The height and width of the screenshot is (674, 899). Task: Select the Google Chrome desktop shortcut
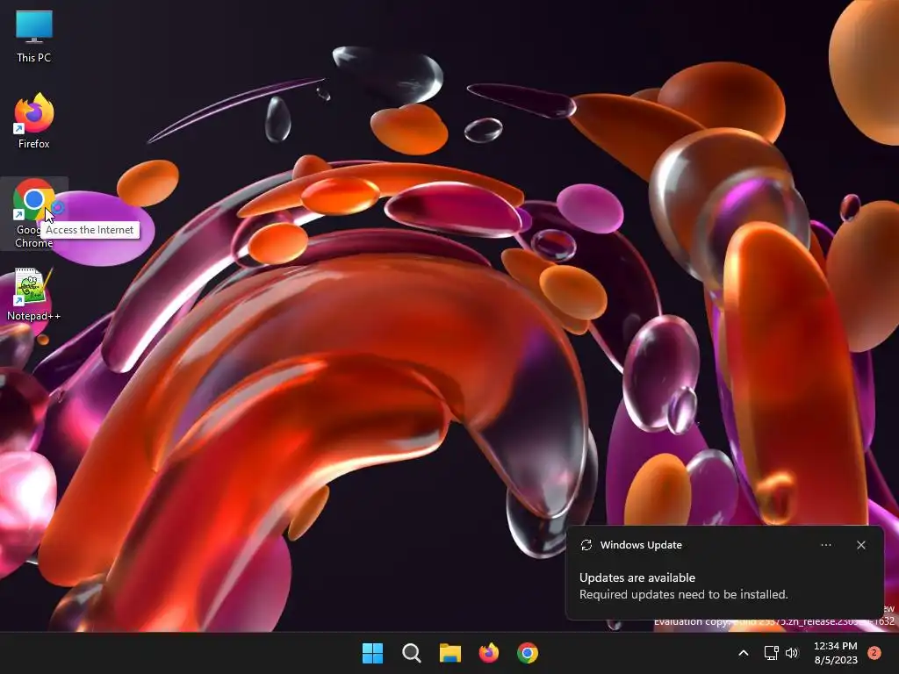point(34,213)
